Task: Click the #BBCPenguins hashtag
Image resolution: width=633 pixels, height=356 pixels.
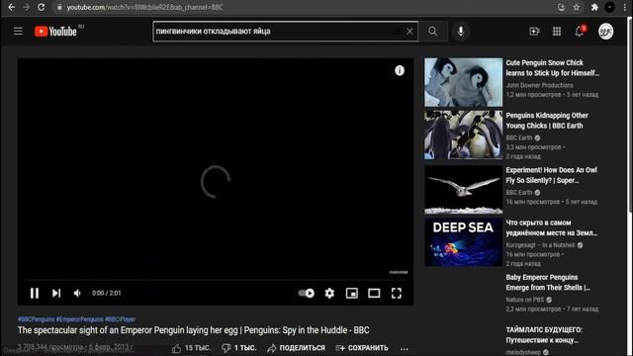Action: [x=36, y=319]
